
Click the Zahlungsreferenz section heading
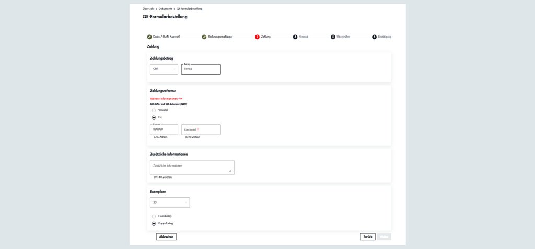[x=163, y=91]
